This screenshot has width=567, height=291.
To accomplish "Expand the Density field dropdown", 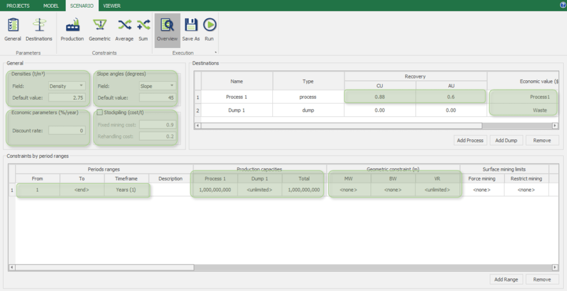I will click(81, 86).
